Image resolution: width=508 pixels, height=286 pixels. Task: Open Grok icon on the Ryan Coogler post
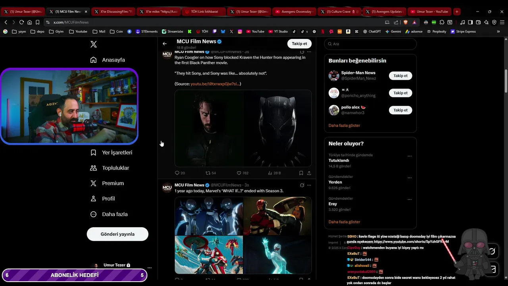click(x=302, y=52)
